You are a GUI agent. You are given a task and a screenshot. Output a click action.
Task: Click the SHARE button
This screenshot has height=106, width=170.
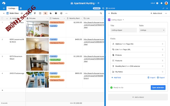pos(97,8)
